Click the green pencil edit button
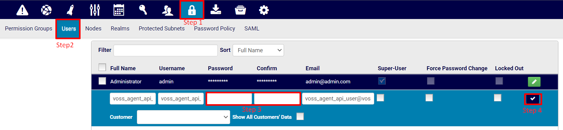The width and height of the screenshot is (563, 130). point(534,81)
